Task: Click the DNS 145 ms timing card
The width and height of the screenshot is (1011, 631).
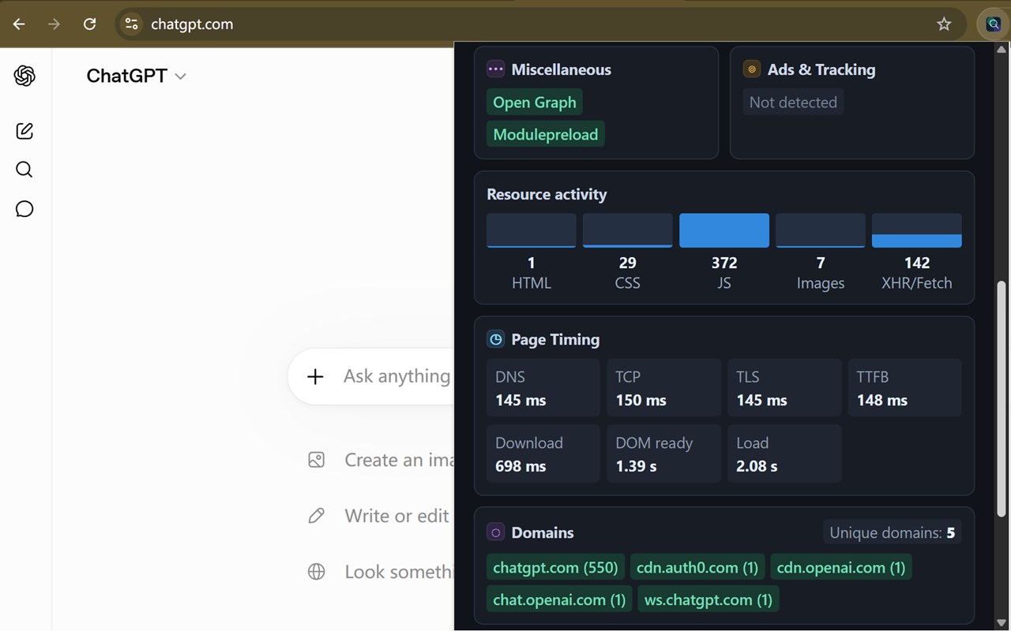Action: [x=543, y=387]
